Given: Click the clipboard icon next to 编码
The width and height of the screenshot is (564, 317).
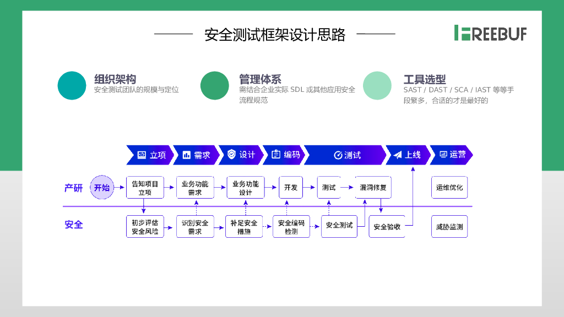Looking at the screenshot, I should (x=276, y=155).
